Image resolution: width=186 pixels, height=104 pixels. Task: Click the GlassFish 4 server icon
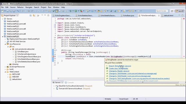coord(57,86)
